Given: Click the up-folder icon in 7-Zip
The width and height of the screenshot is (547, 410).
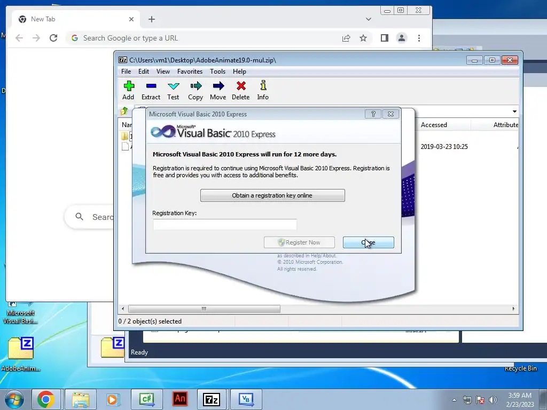Looking at the screenshot, I should pos(124,111).
